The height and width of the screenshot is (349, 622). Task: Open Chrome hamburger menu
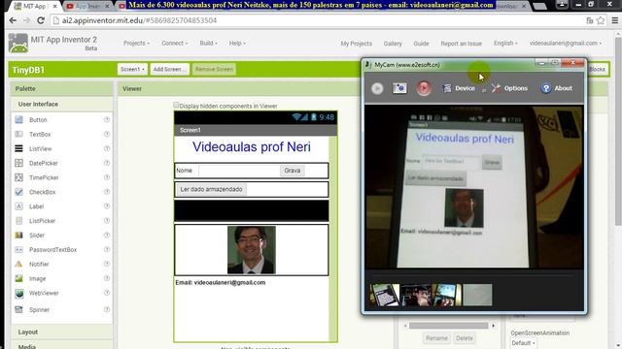click(614, 20)
